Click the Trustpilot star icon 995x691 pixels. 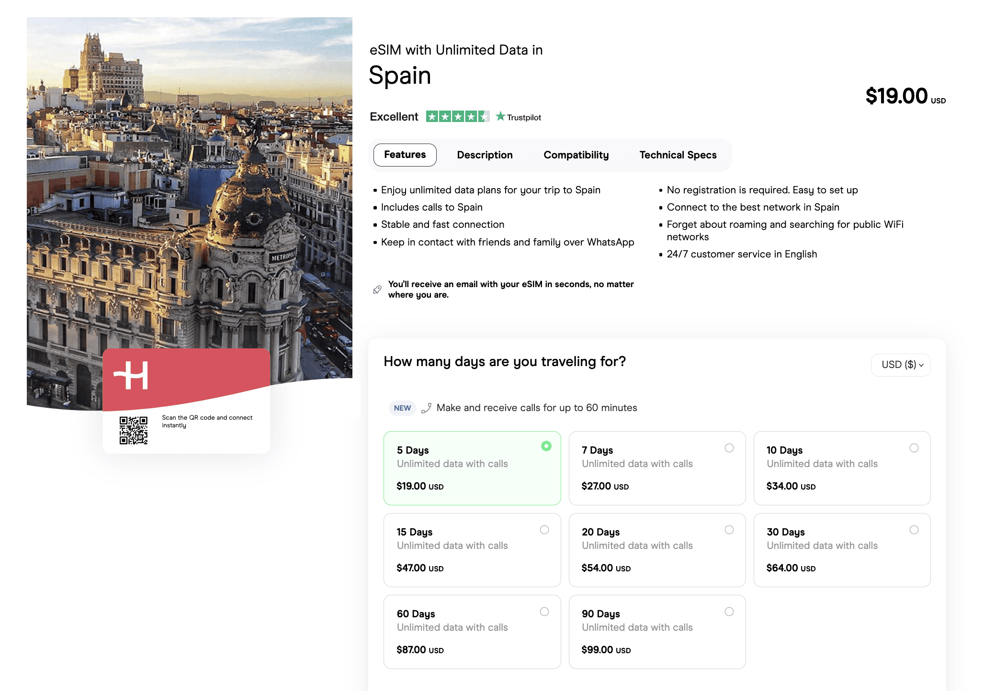point(501,116)
